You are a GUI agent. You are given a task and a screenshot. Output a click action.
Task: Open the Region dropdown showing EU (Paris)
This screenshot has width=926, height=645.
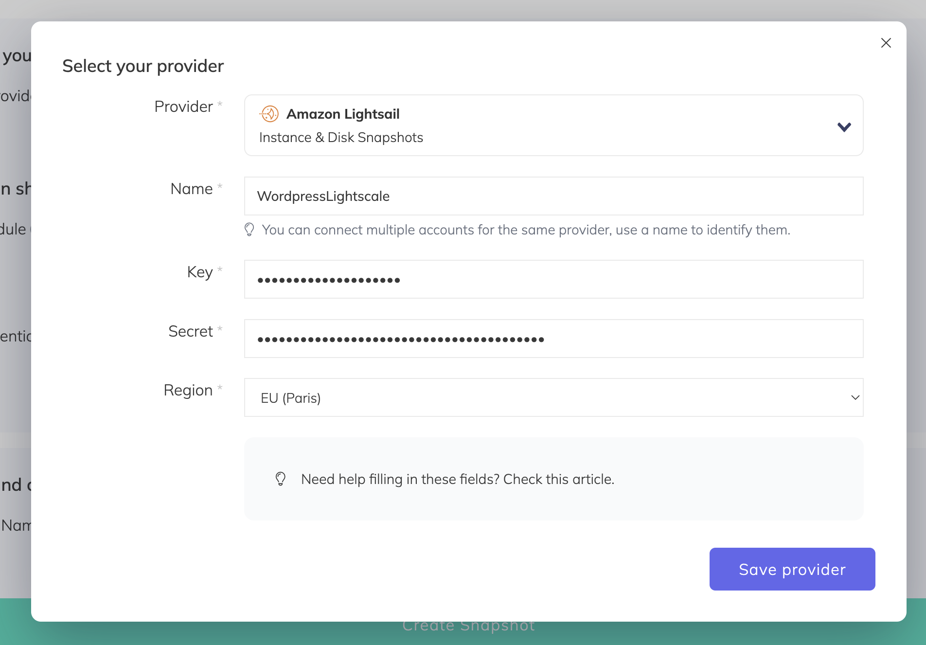pyautogui.click(x=554, y=397)
